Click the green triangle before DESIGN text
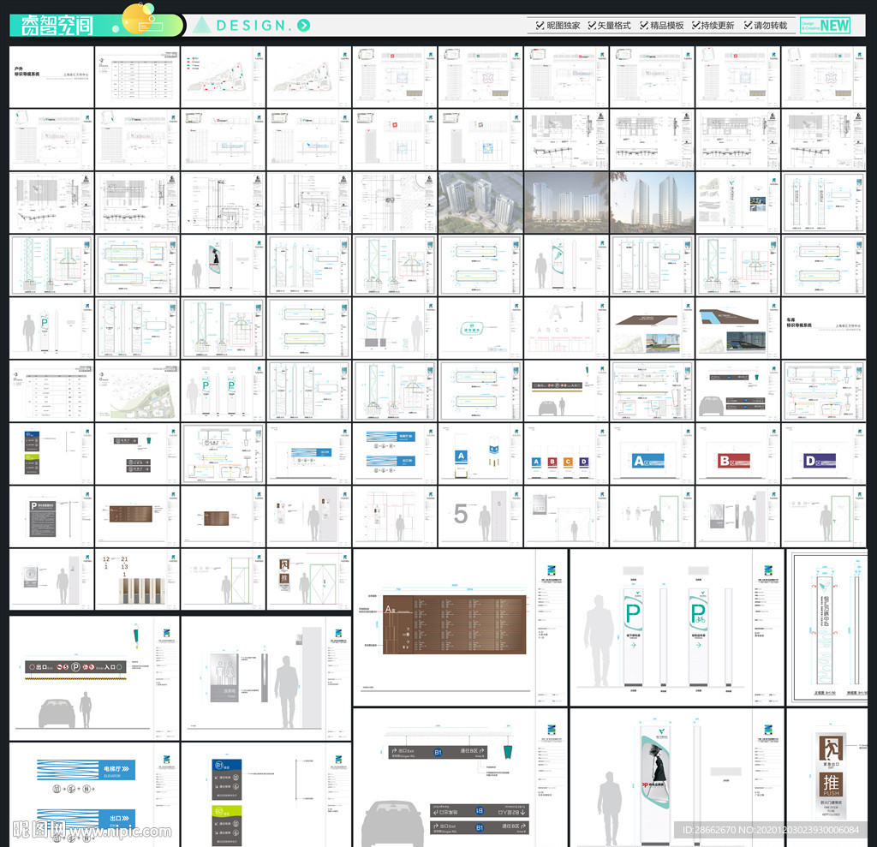 pos(201,25)
